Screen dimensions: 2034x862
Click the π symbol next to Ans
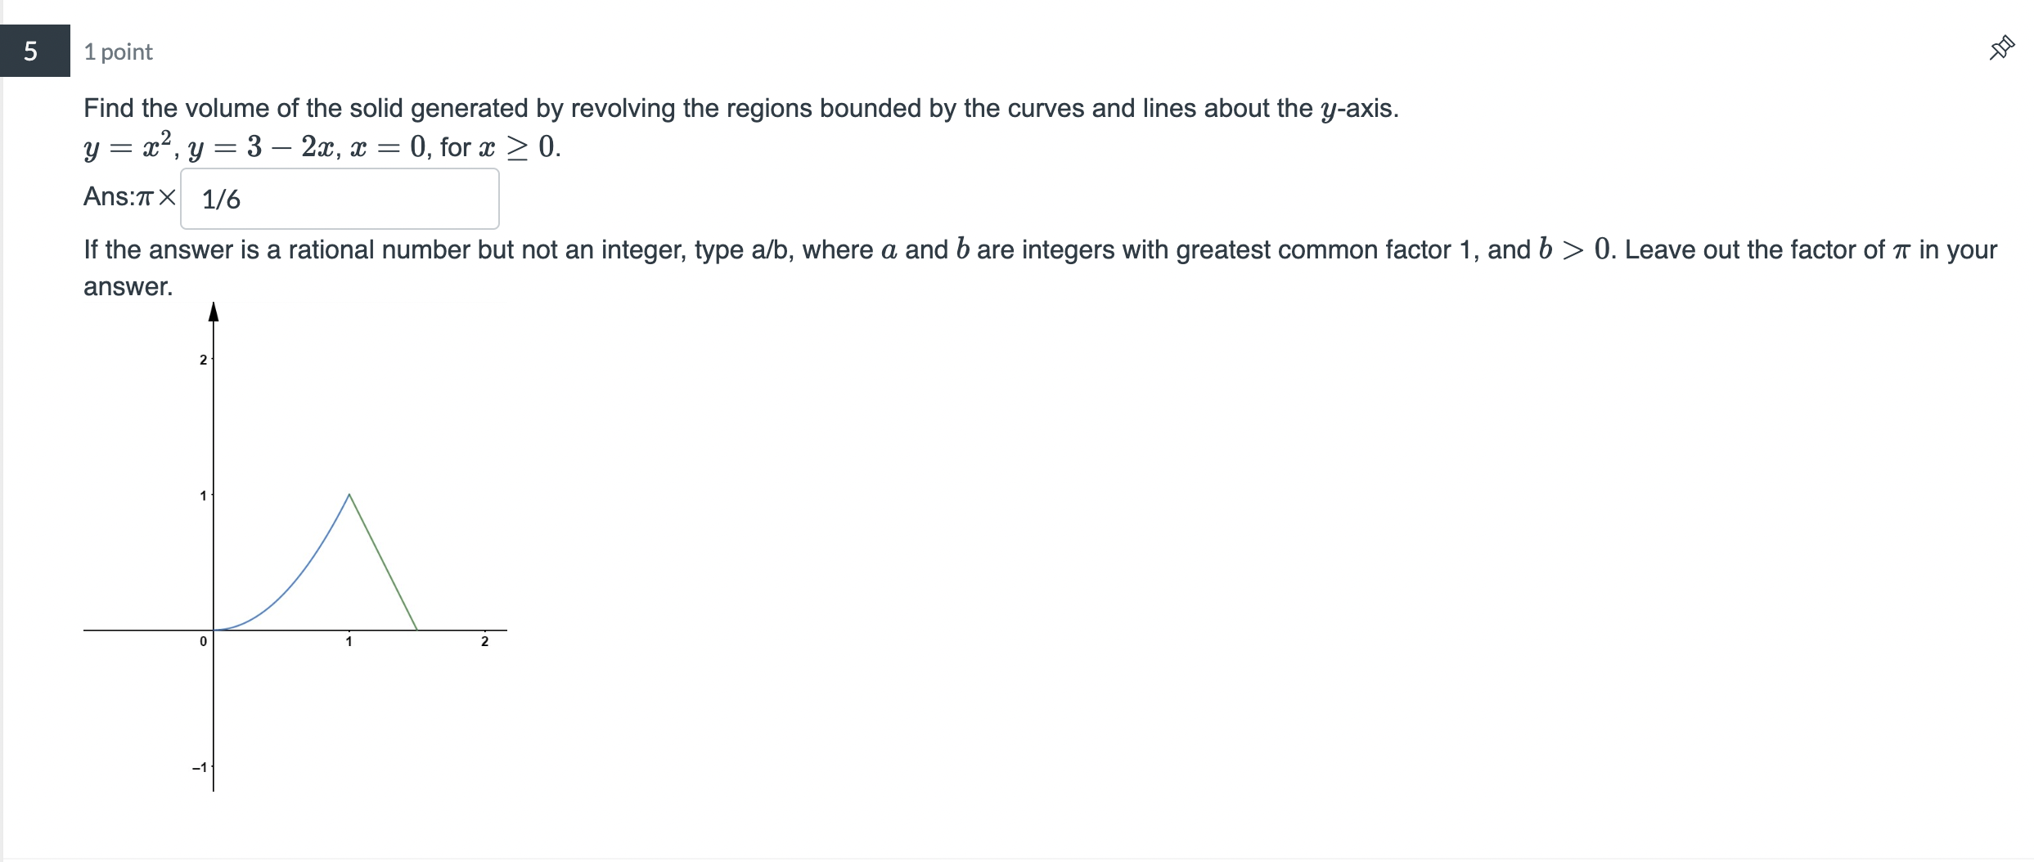point(146,198)
